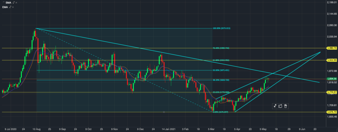338x132 pixels.
Task: Click the 2,199.01 price axis label
Action: [332, 2]
